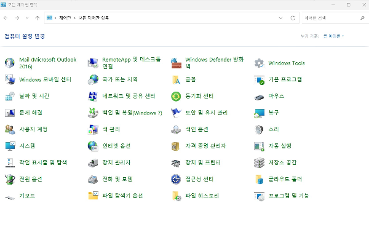Open the 날짜 및 시간 calendar clock icon
Viewport: 369px width, 232px height.
point(10,96)
